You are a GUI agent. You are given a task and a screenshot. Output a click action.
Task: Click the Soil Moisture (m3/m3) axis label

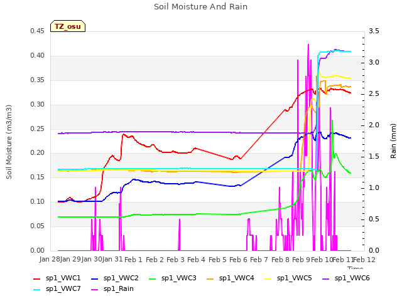pyautogui.click(x=9, y=142)
